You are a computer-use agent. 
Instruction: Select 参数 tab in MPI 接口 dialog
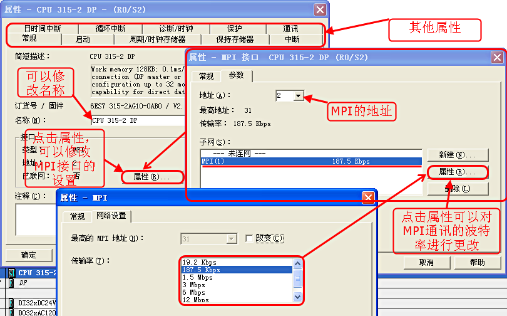(x=237, y=75)
